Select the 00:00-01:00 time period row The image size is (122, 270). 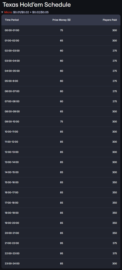pos(61,30)
